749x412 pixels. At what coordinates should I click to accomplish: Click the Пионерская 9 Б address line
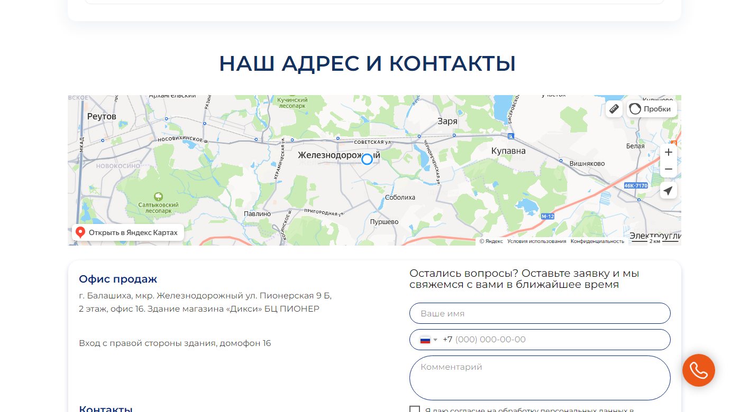205,295
